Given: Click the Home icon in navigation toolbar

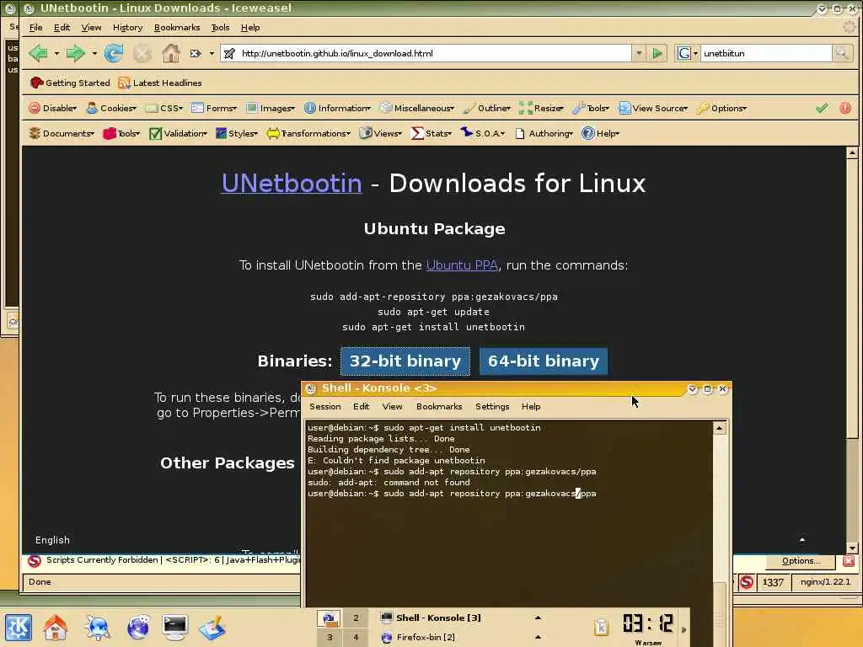Looking at the screenshot, I should tap(170, 53).
